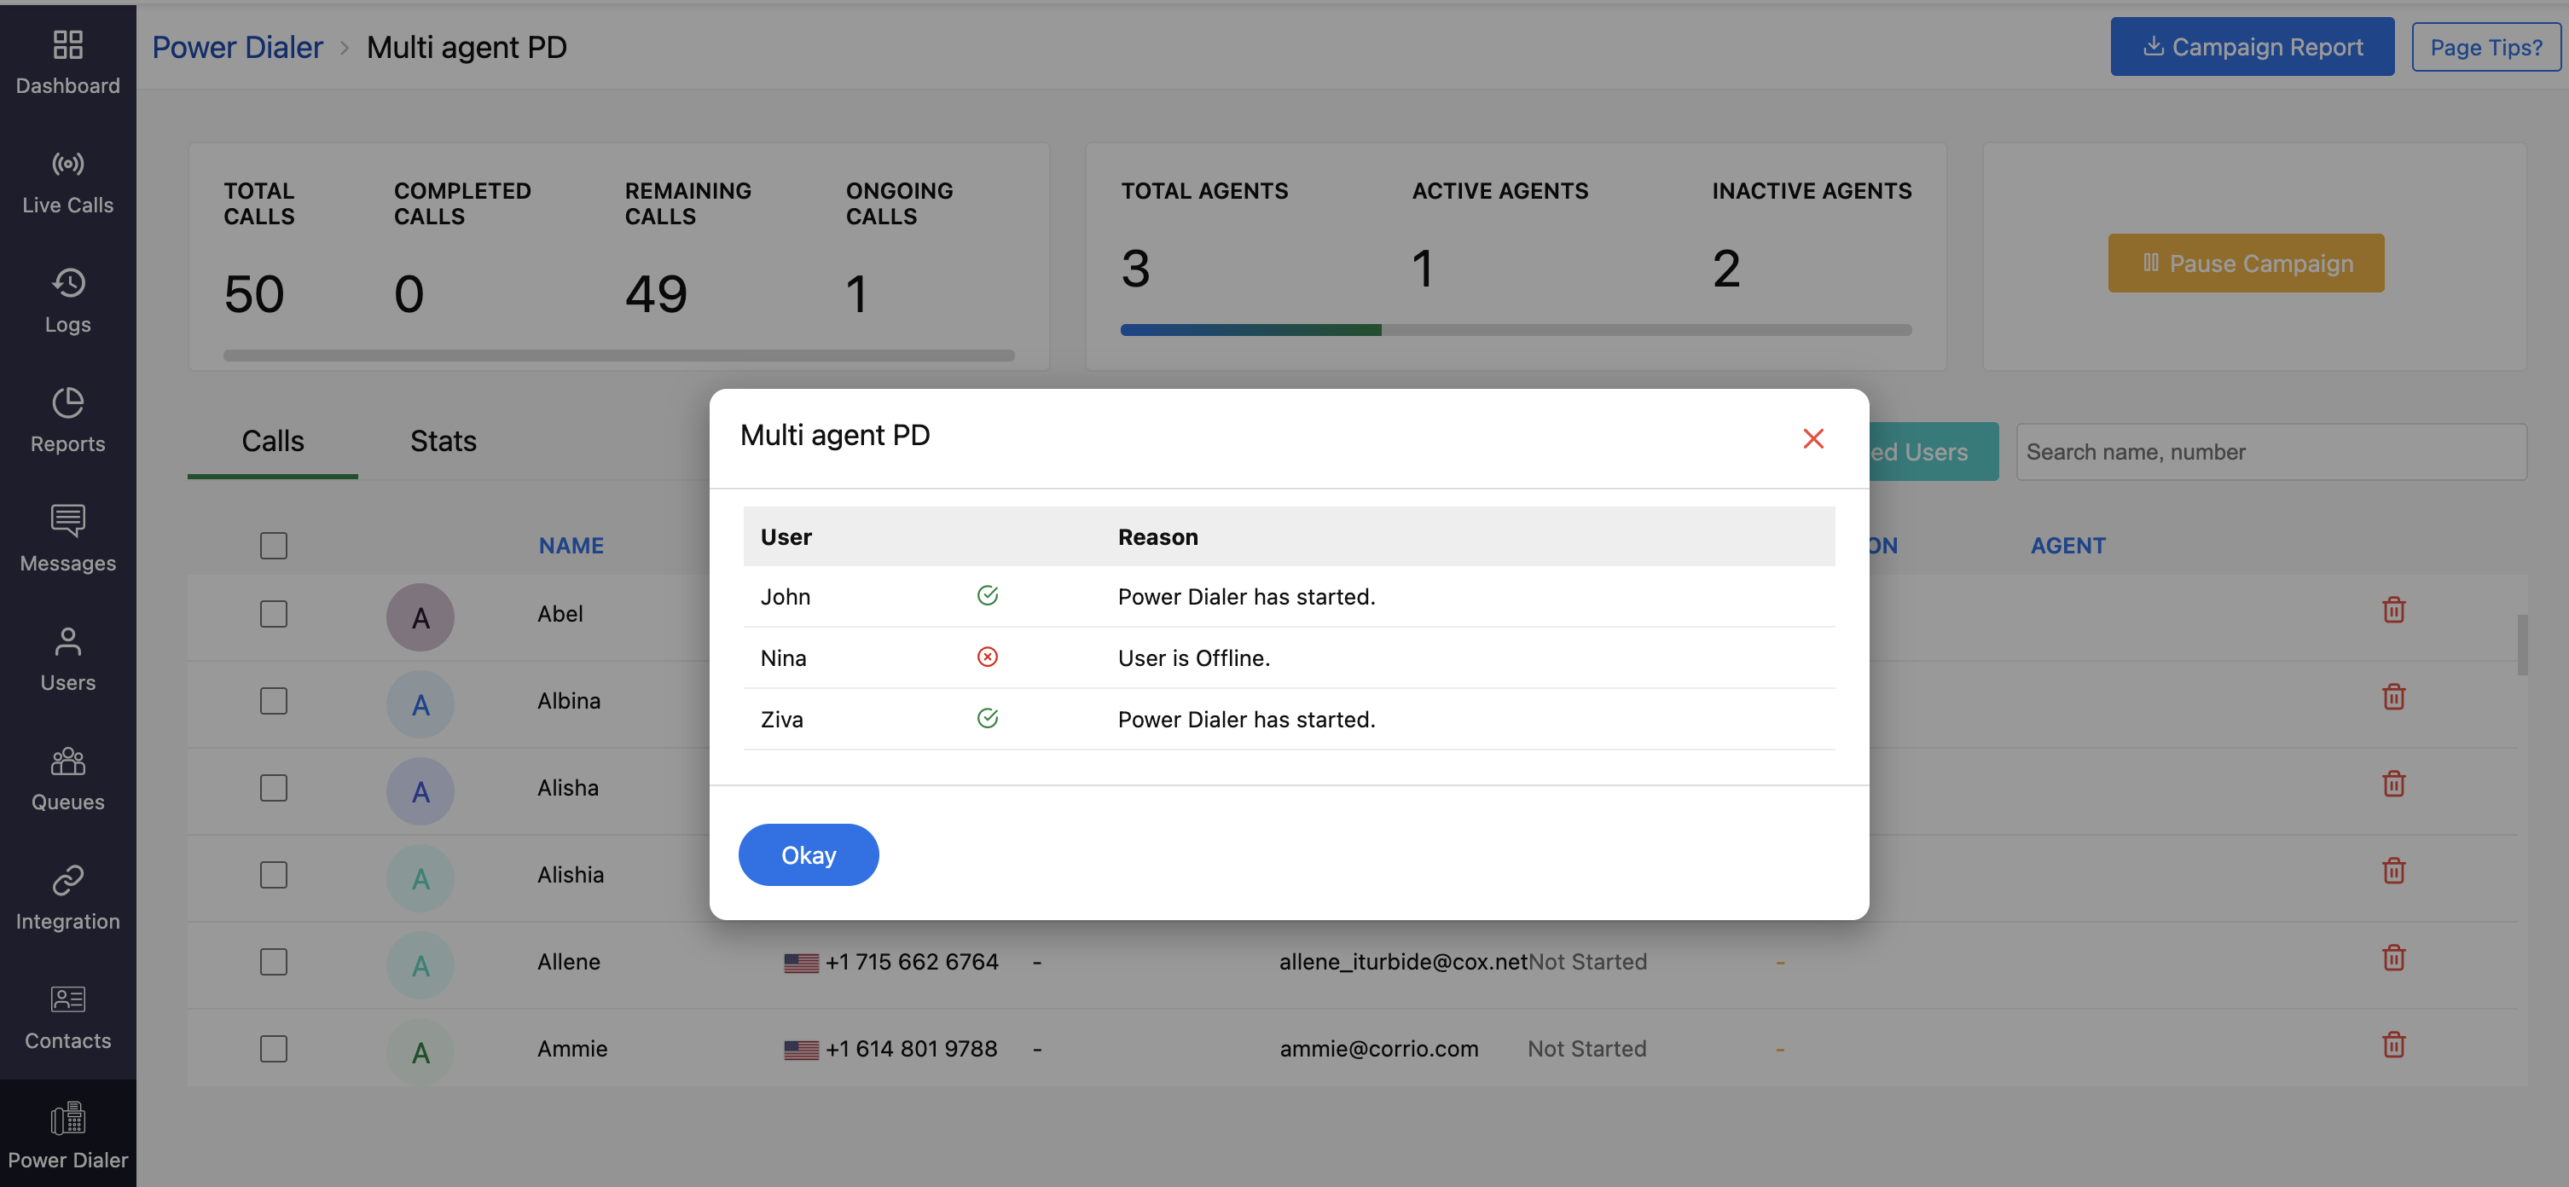Select the Calls tab
This screenshot has height=1187, width=2569.
tap(272, 442)
